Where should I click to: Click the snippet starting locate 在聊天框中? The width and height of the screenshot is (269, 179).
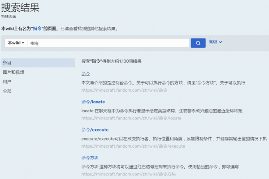click(x=162, y=111)
